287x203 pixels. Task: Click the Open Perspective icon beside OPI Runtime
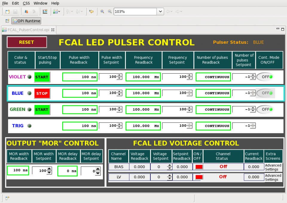(7, 21)
